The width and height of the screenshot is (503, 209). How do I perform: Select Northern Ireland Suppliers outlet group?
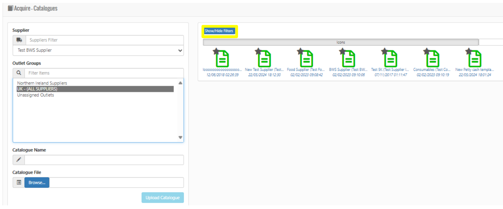(x=42, y=83)
